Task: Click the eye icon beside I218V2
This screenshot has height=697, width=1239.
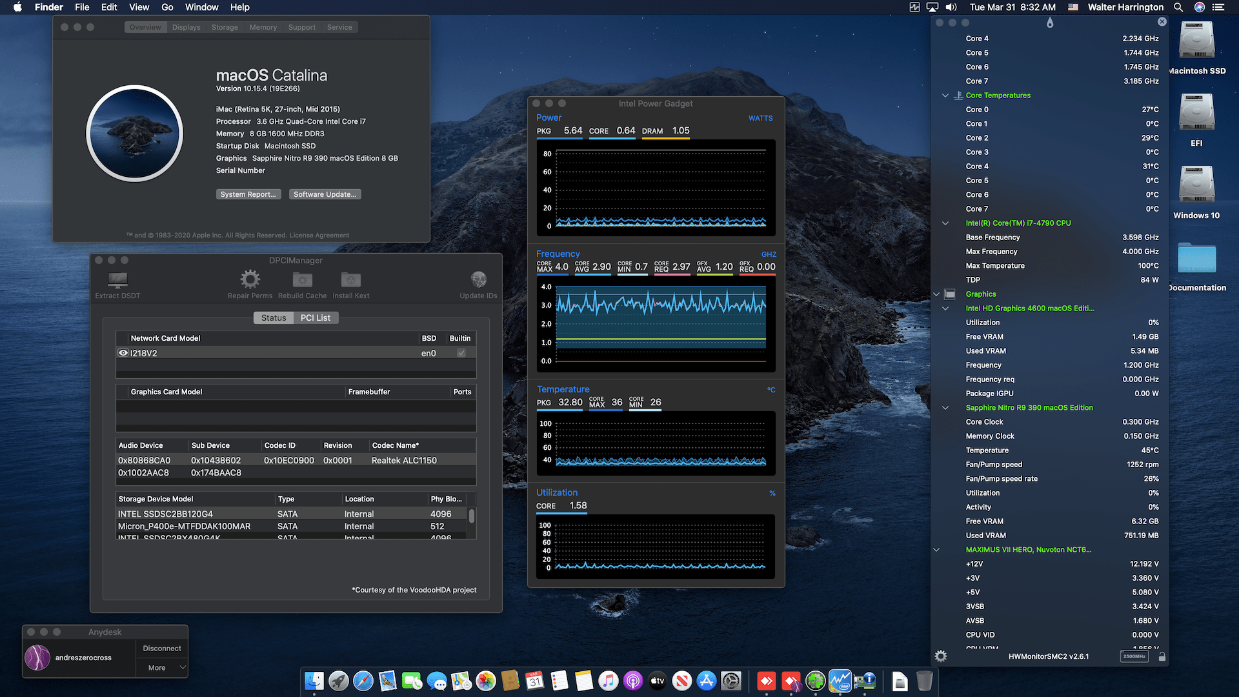Action: pyautogui.click(x=123, y=353)
